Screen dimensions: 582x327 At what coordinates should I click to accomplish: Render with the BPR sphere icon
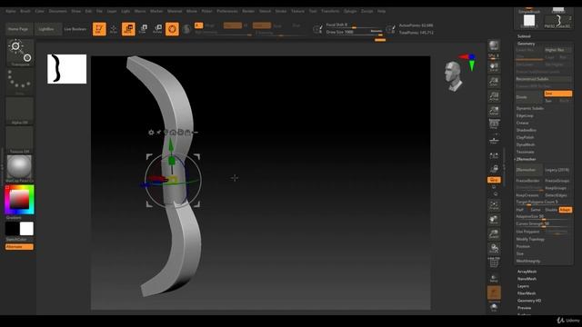coord(494,45)
